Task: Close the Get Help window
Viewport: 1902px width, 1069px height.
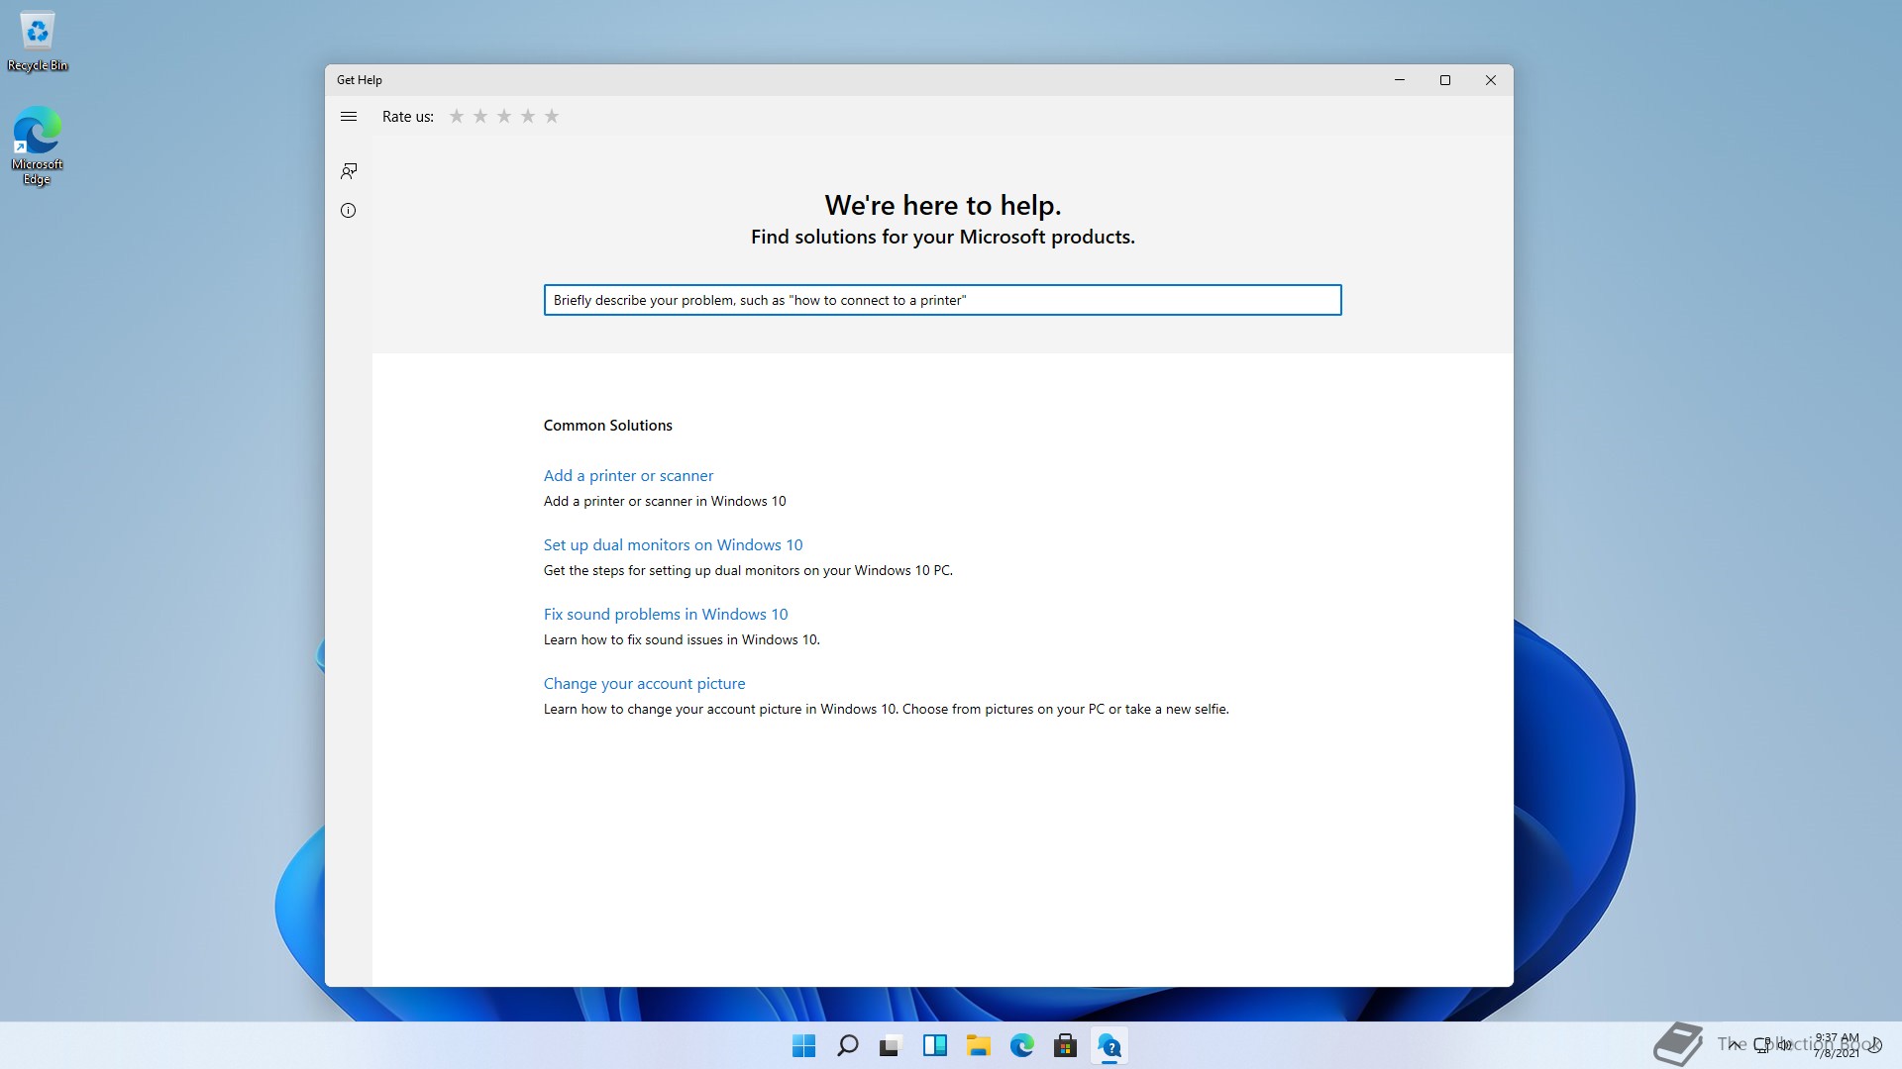Action: tap(1491, 80)
